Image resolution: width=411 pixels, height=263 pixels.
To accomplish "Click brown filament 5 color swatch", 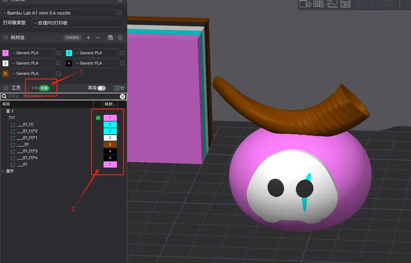I will [5, 73].
